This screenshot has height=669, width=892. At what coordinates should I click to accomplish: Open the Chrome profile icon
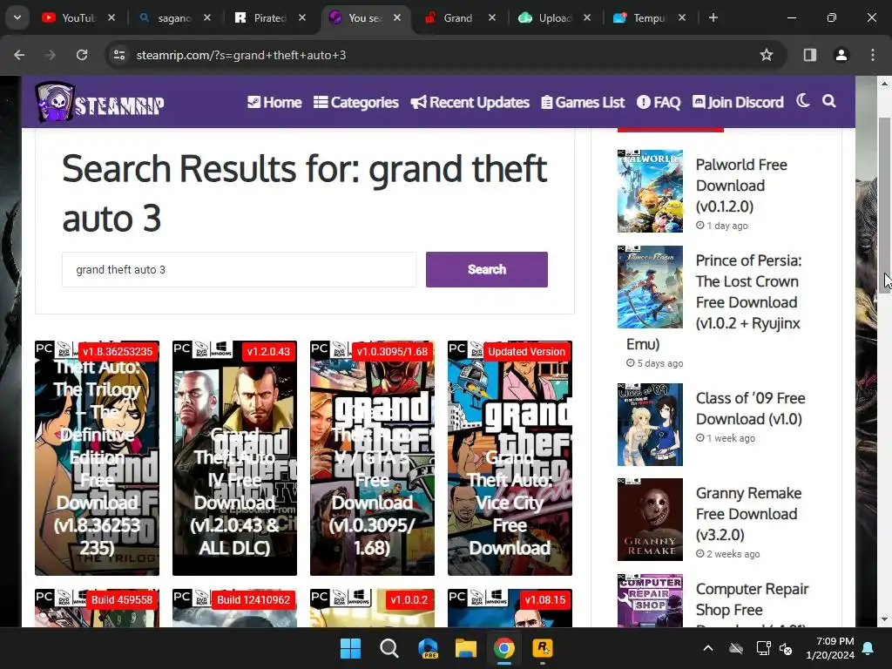(x=841, y=55)
